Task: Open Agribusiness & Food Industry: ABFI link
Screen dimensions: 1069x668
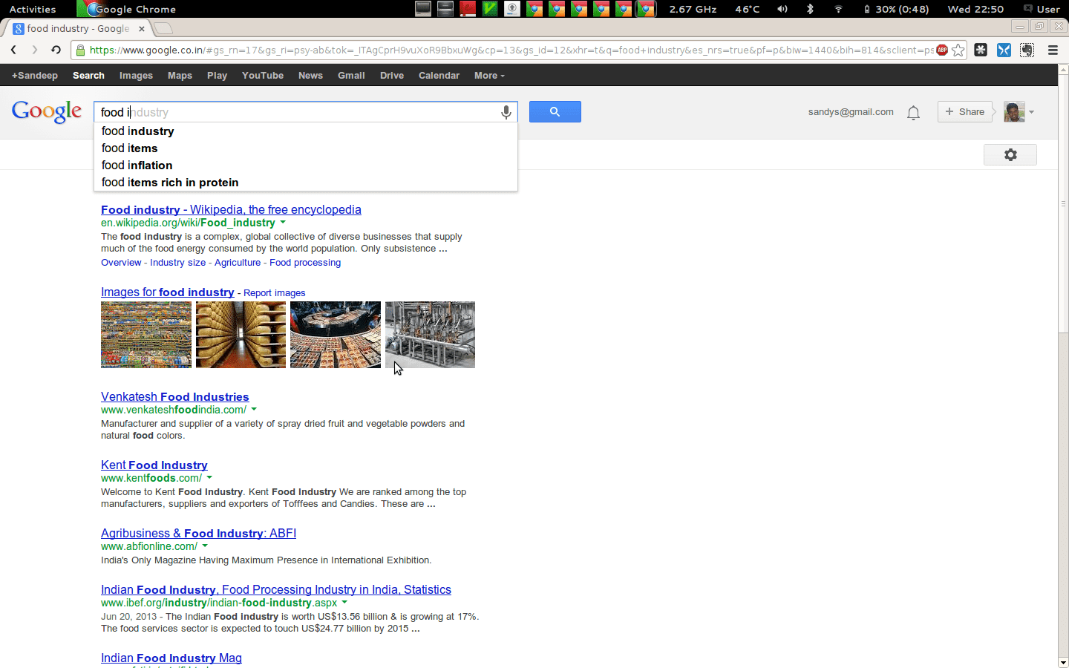Action: [x=198, y=534]
